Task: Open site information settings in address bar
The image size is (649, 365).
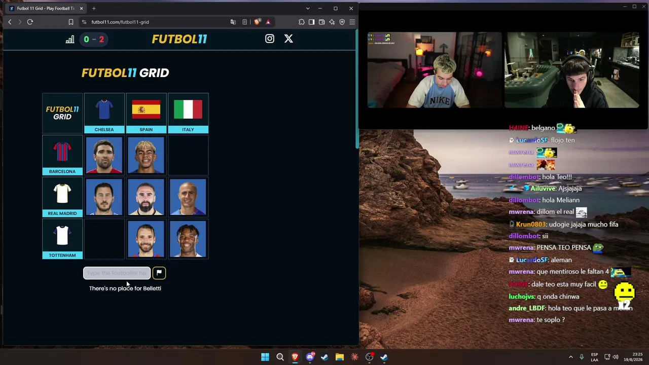Action: [x=84, y=22]
